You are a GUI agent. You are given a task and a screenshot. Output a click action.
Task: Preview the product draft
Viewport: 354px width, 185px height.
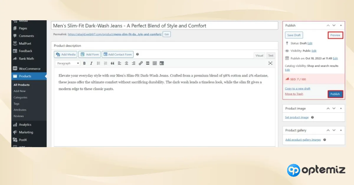(335, 35)
